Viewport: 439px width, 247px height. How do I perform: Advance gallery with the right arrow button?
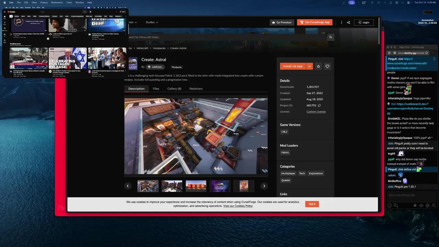tap(264, 186)
